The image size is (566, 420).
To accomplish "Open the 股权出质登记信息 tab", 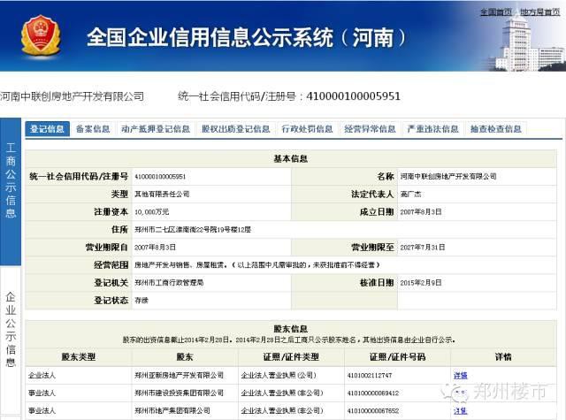I will click(x=235, y=129).
